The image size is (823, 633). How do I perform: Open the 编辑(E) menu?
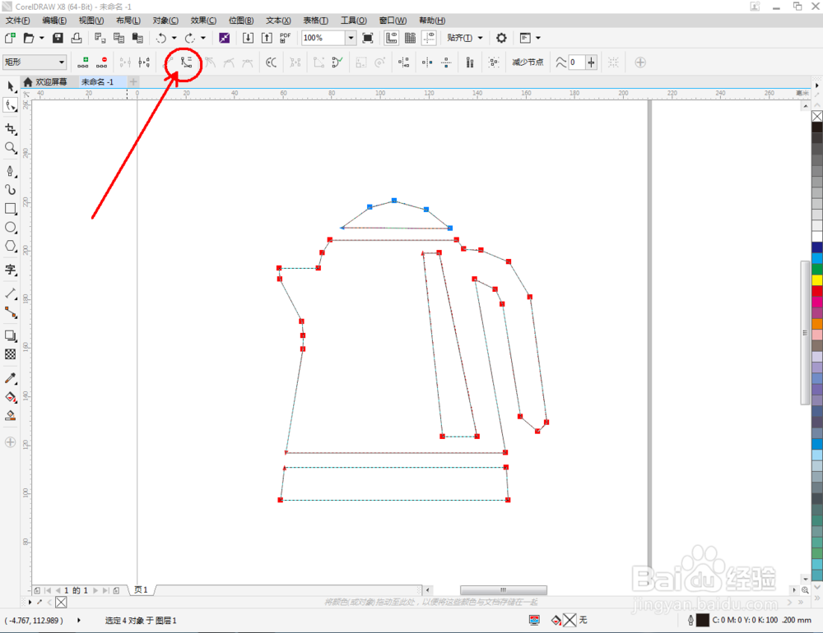[x=54, y=21]
